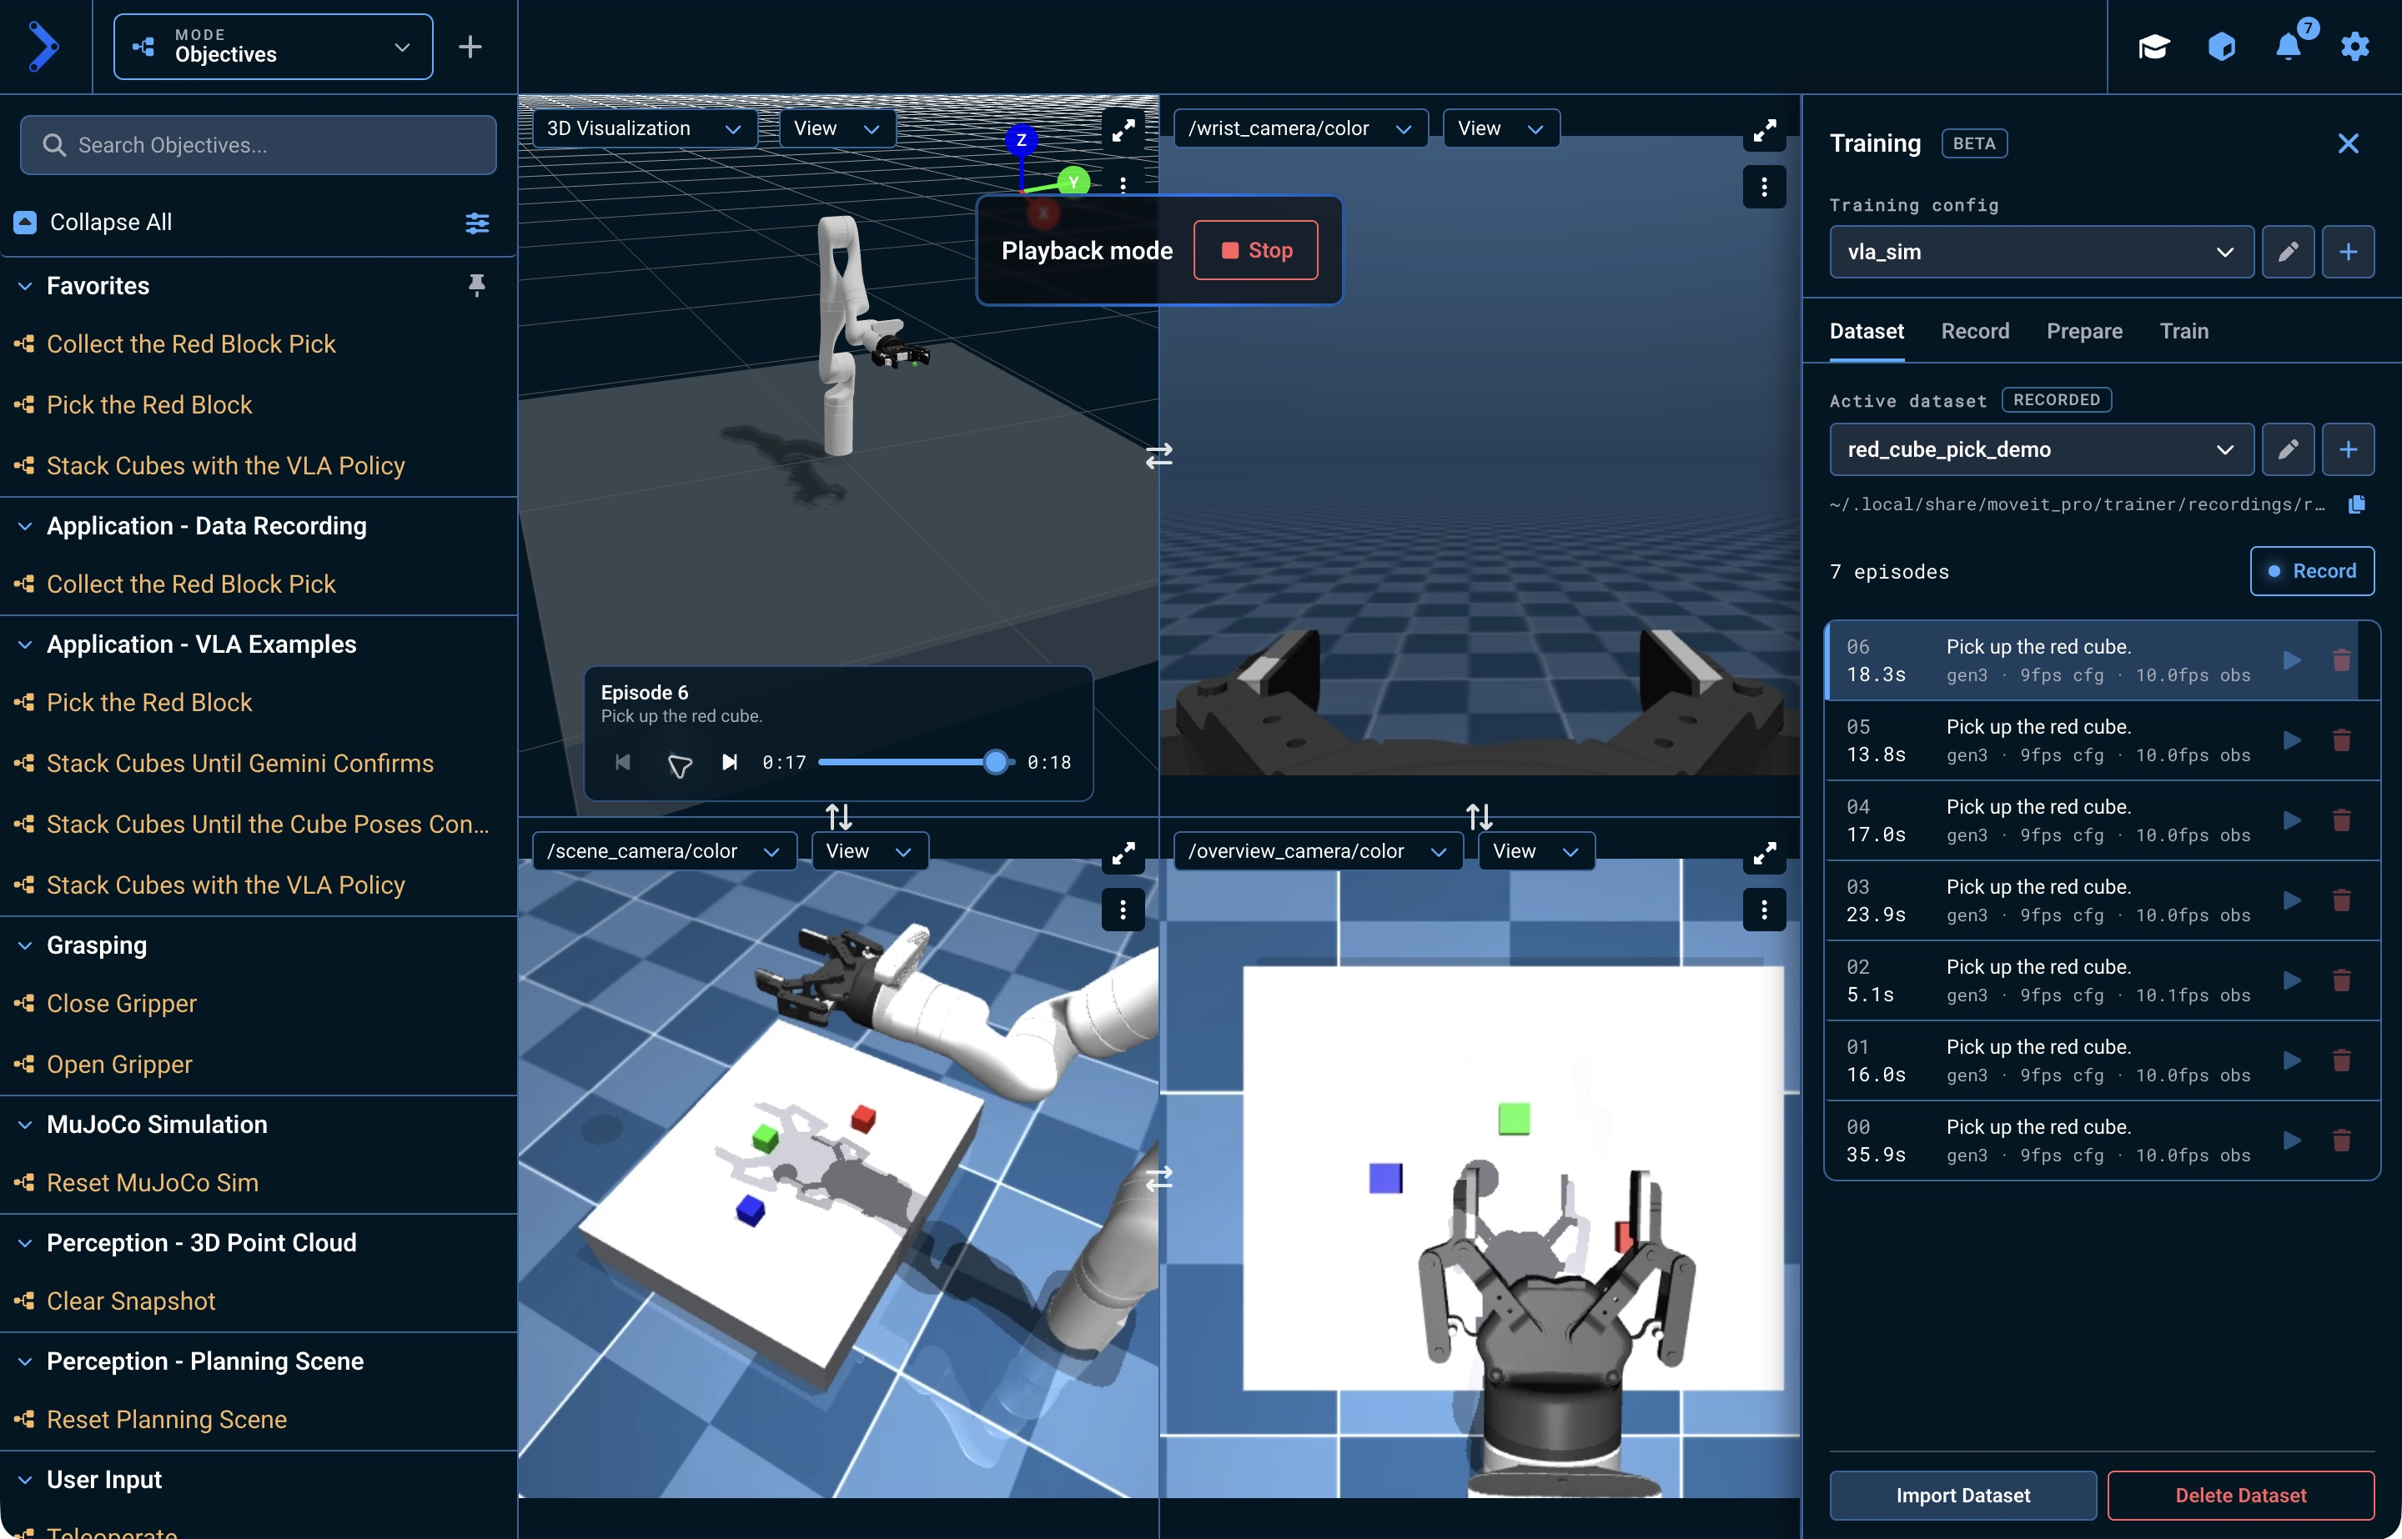Click the Delete Dataset button

2240,1495
